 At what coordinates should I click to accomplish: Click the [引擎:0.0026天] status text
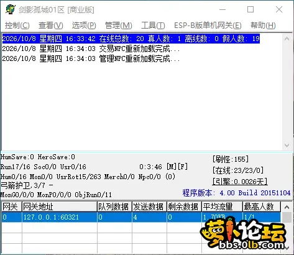pyautogui.click(x=240, y=182)
